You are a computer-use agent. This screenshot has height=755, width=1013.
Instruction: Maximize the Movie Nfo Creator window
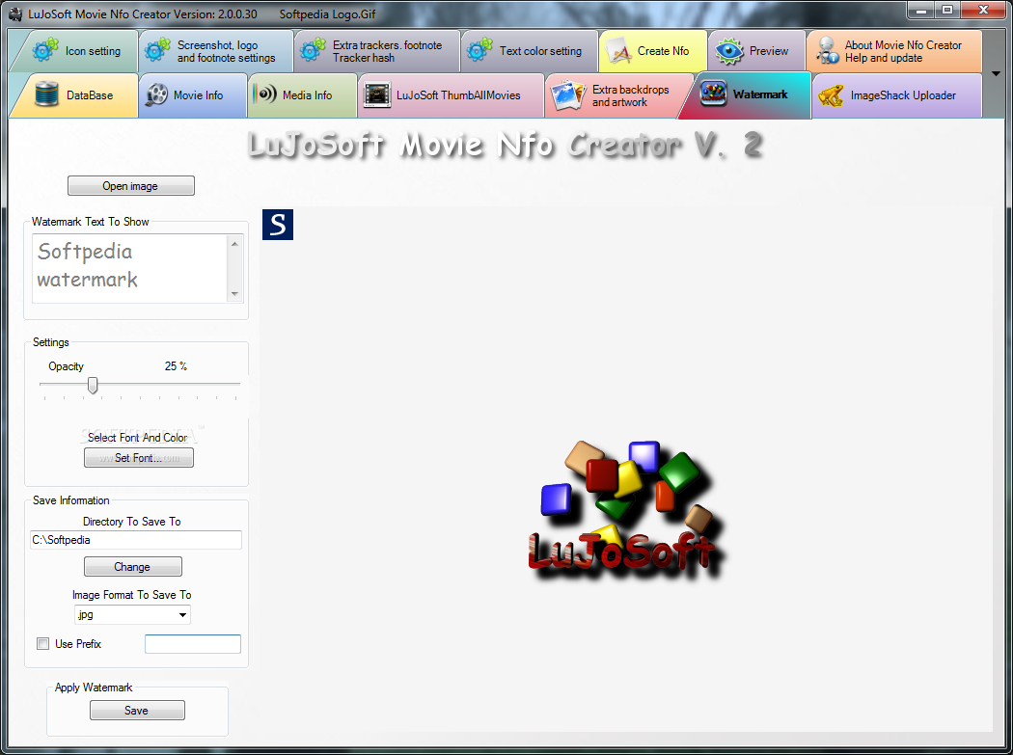coord(947,11)
